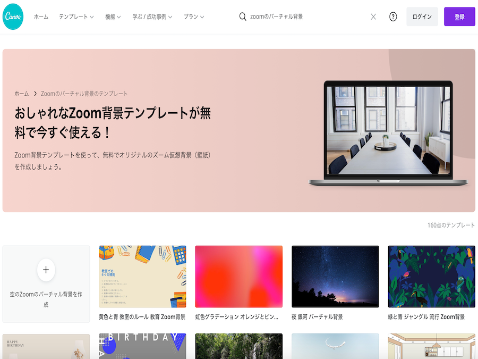Screen dimensions: 478x359
Task: Select the green blue jungle template
Action: pos(431,277)
